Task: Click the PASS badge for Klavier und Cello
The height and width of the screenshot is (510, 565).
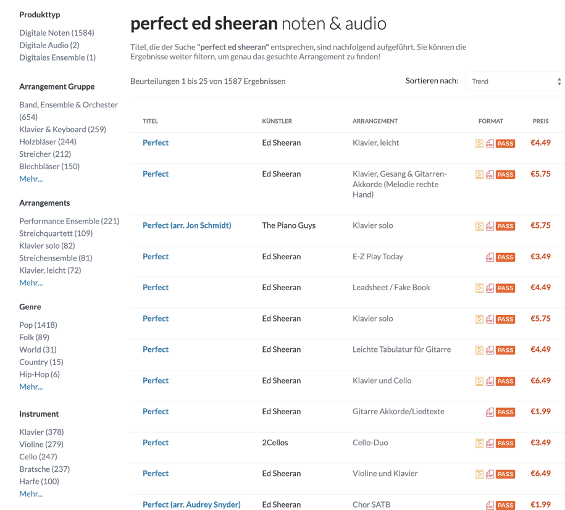Action: 505,382
